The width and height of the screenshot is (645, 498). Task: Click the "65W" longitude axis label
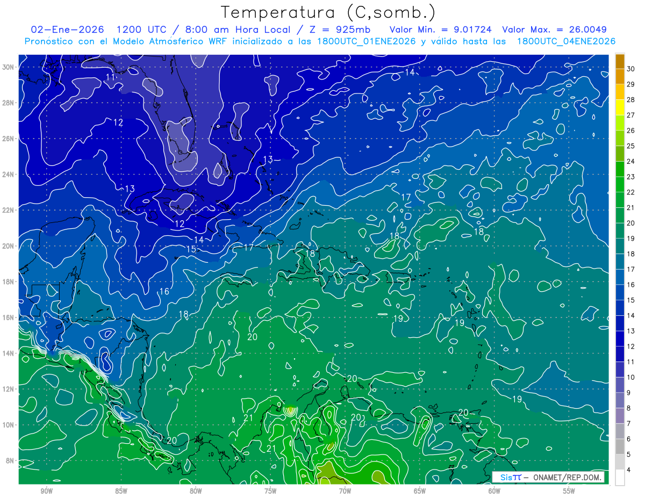click(x=420, y=492)
